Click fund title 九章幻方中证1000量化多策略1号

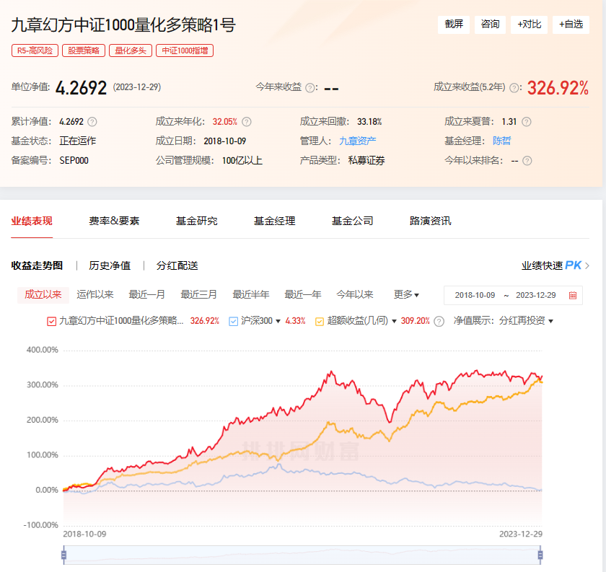[123, 25]
